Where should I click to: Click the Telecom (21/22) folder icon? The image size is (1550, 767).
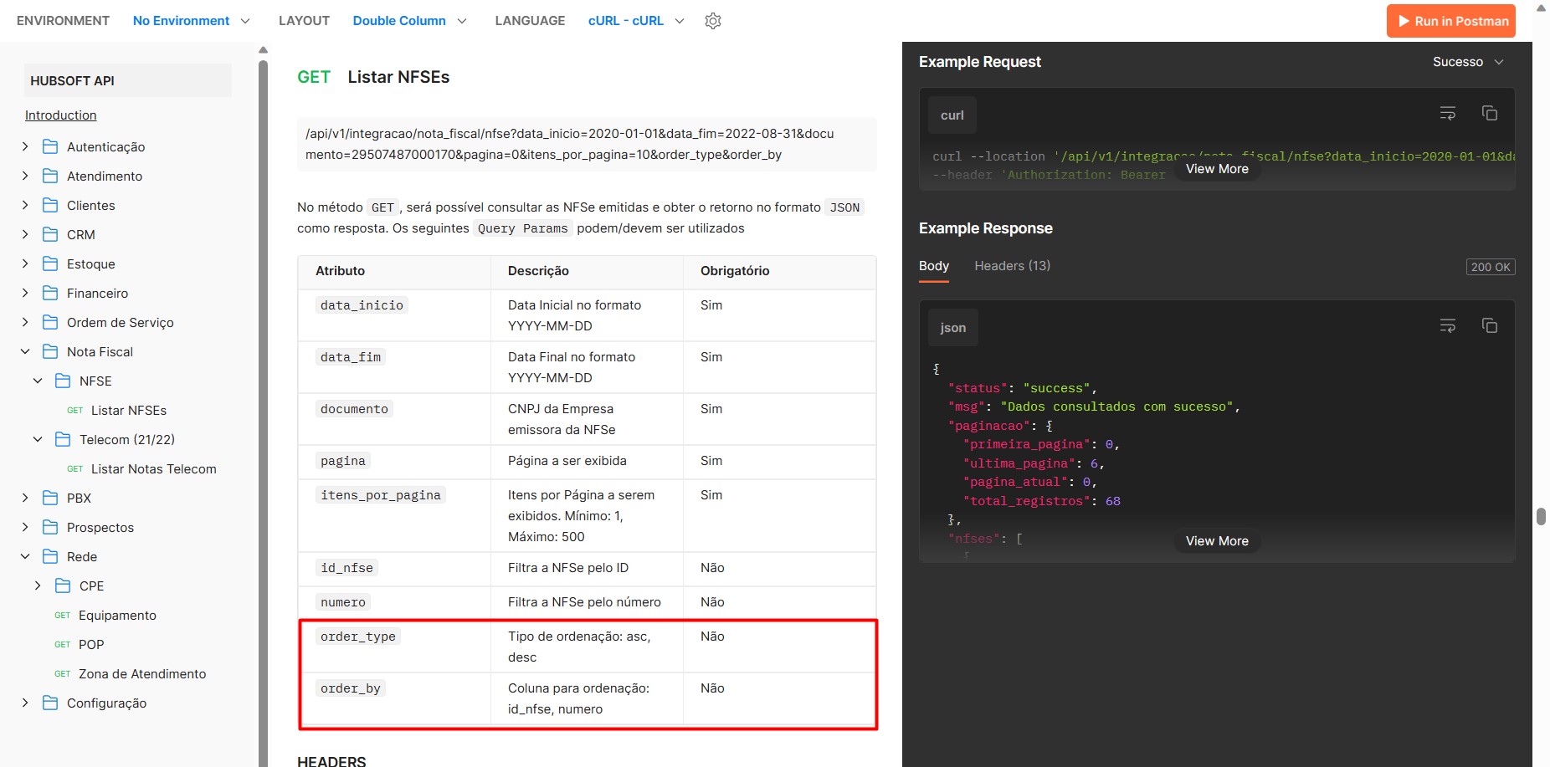[63, 439]
